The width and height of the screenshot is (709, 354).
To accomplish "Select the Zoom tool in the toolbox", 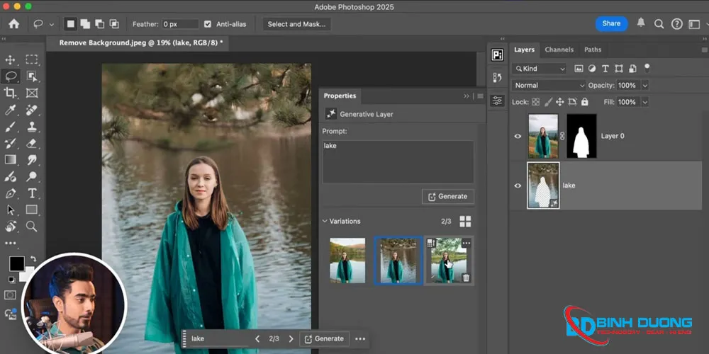I will [x=32, y=227].
